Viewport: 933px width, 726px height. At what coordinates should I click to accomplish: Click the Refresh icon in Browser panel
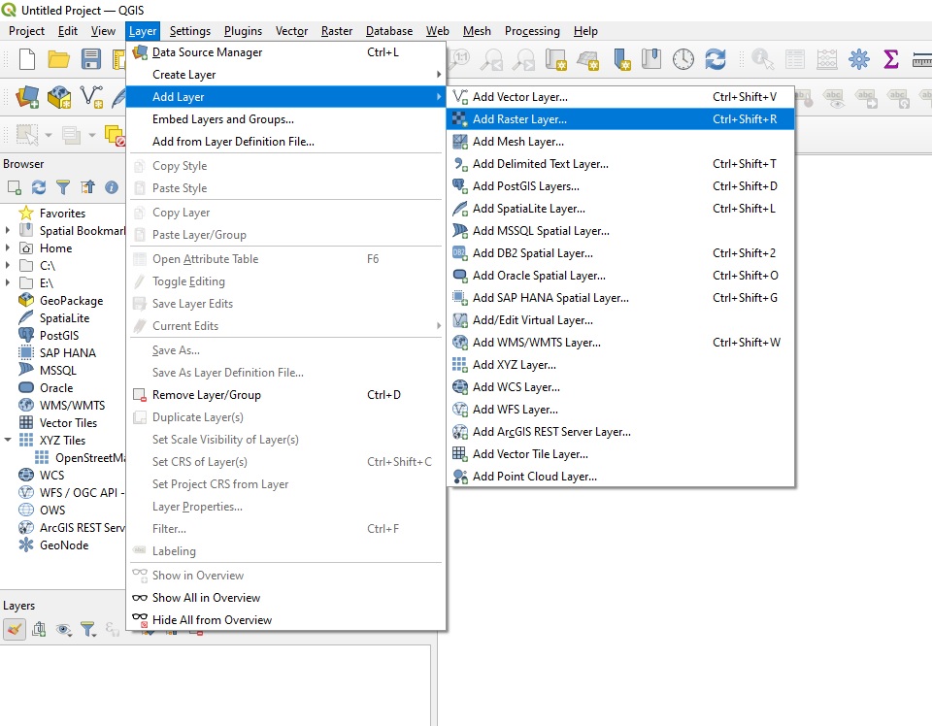point(39,187)
